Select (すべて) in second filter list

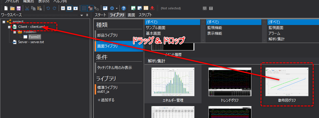(x=233, y=22)
